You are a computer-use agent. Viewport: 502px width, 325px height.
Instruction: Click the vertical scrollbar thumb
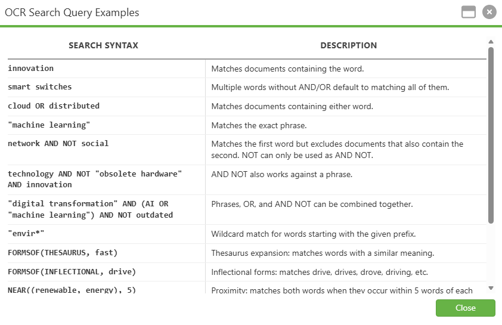(491, 135)
